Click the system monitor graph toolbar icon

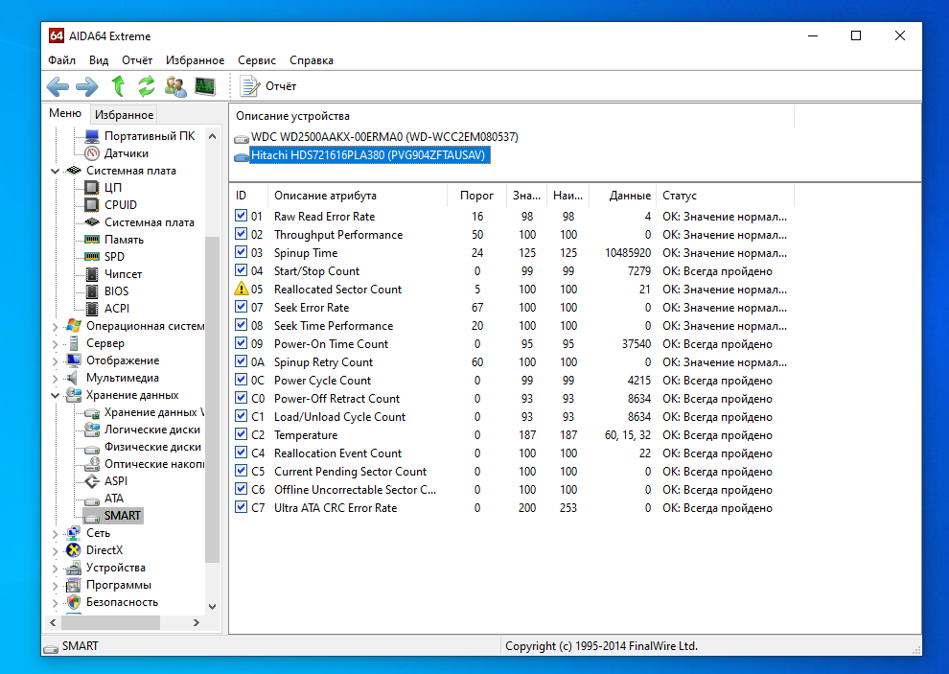coord(204,86)
